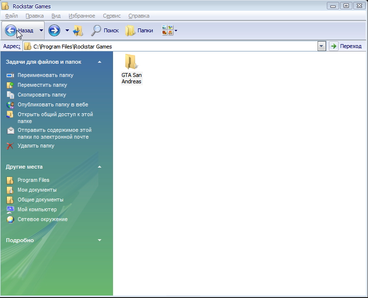
Task: Expand the Подробно section
Action: 99,240
